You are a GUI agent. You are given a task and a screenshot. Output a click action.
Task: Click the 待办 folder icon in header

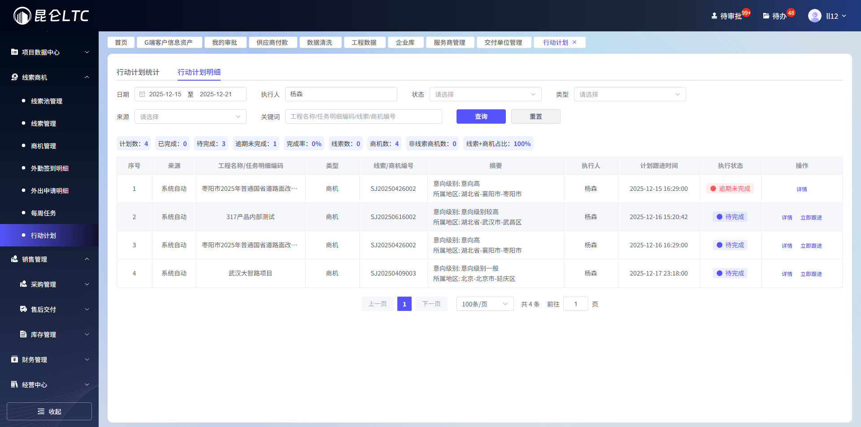(x=766, y=16)
